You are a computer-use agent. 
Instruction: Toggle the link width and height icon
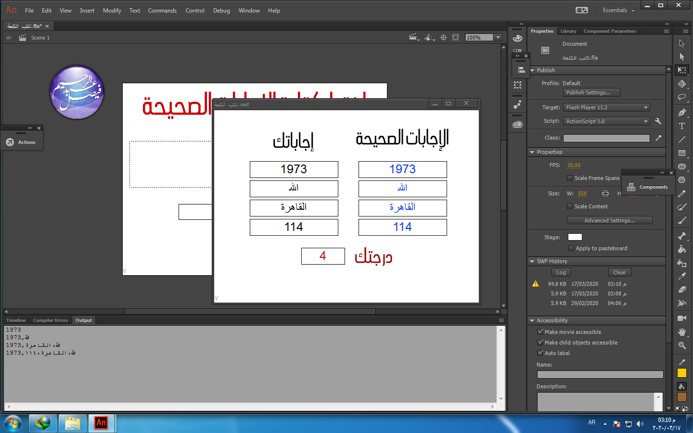605,193
